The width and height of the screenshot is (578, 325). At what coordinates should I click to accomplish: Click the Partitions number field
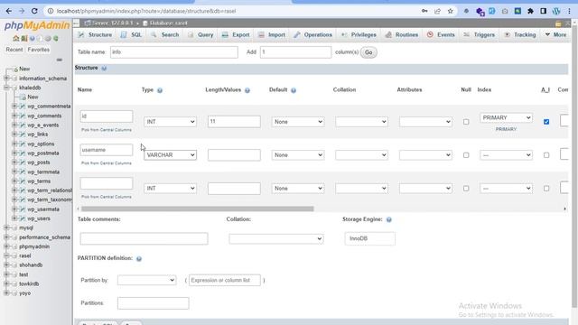pyautogui.click(x=153, y=303)
